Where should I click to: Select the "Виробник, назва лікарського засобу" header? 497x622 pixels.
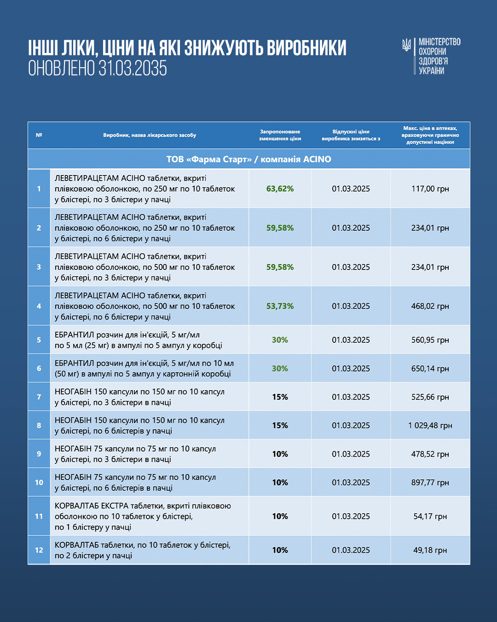pos(150,135)
